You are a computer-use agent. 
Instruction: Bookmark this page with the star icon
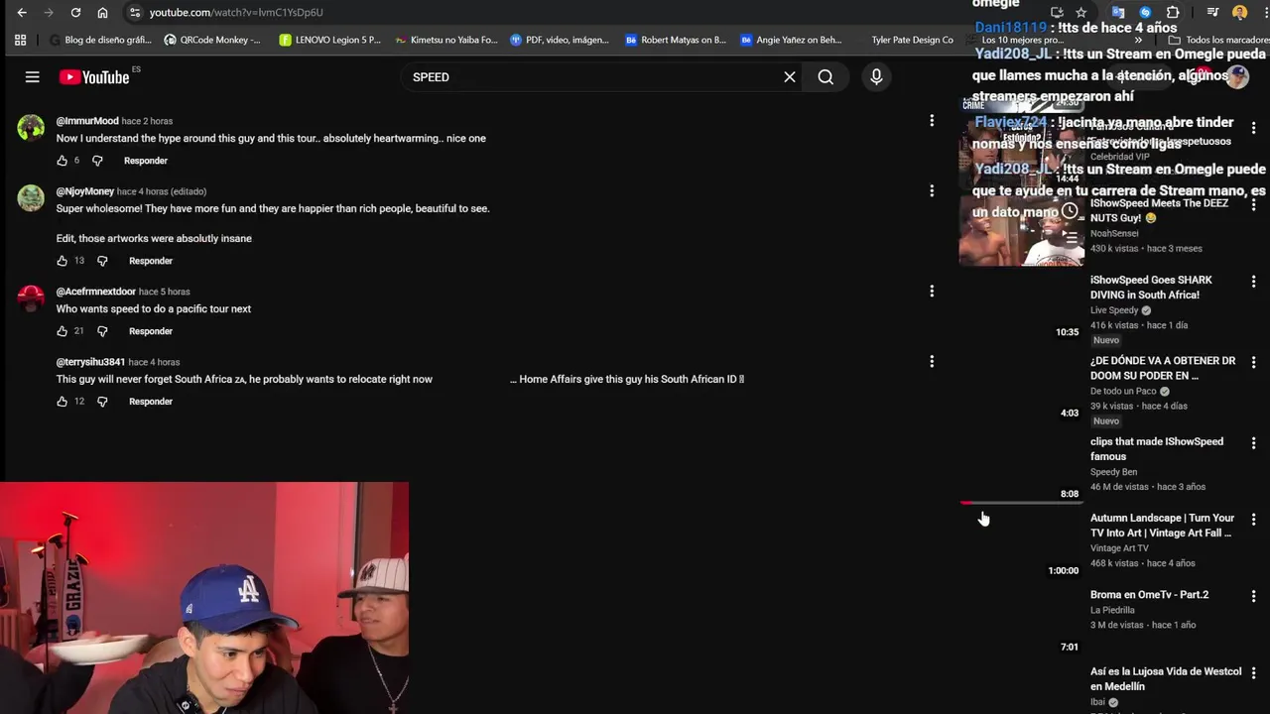(1081, 12)
